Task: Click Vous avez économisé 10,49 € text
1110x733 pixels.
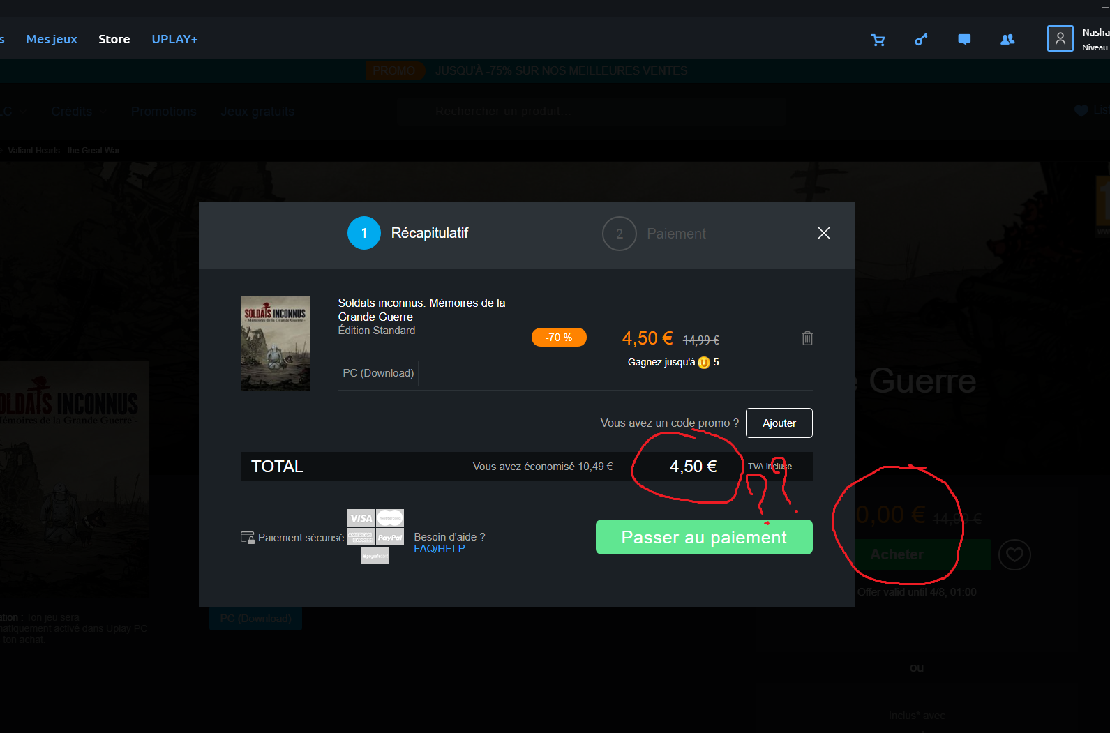Action: point(543,467)
